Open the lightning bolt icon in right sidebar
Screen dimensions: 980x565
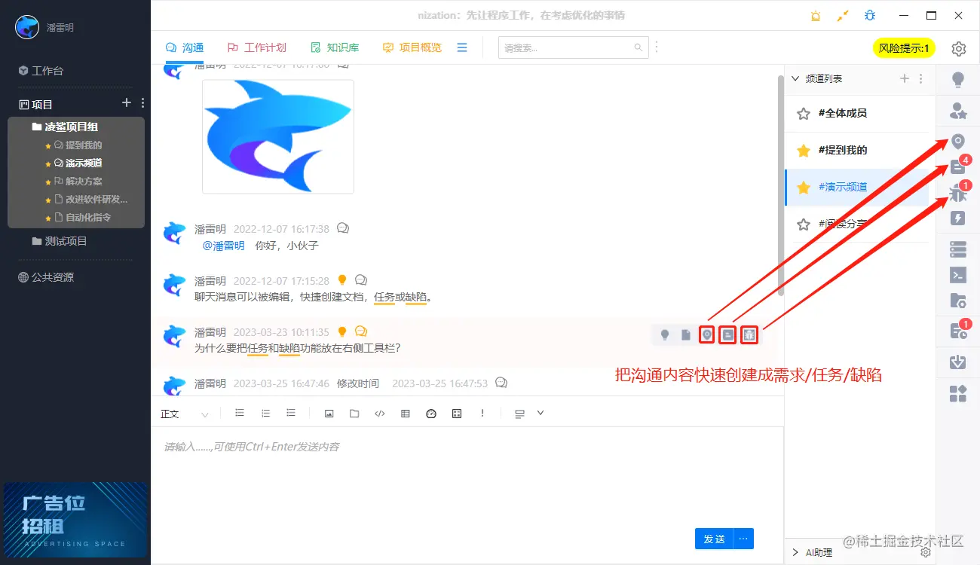(x=958, y=218)
